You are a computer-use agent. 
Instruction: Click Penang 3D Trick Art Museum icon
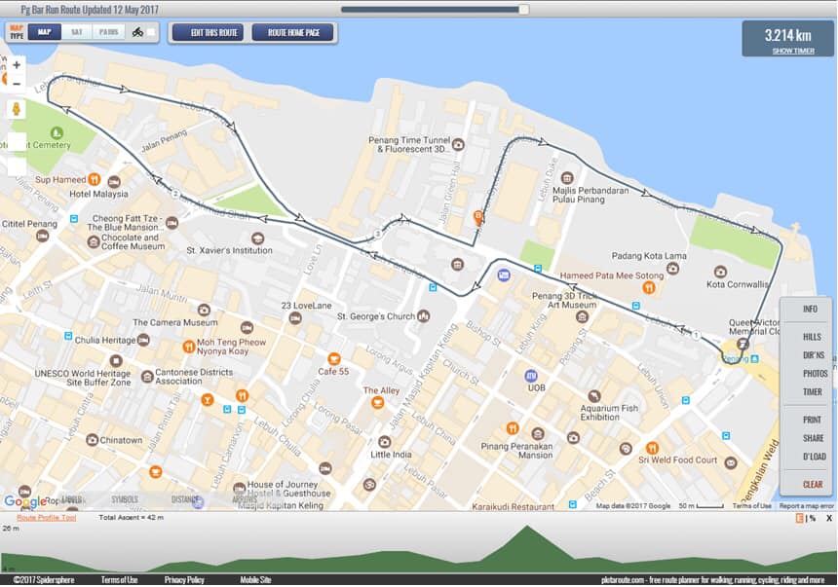(583, 317)
